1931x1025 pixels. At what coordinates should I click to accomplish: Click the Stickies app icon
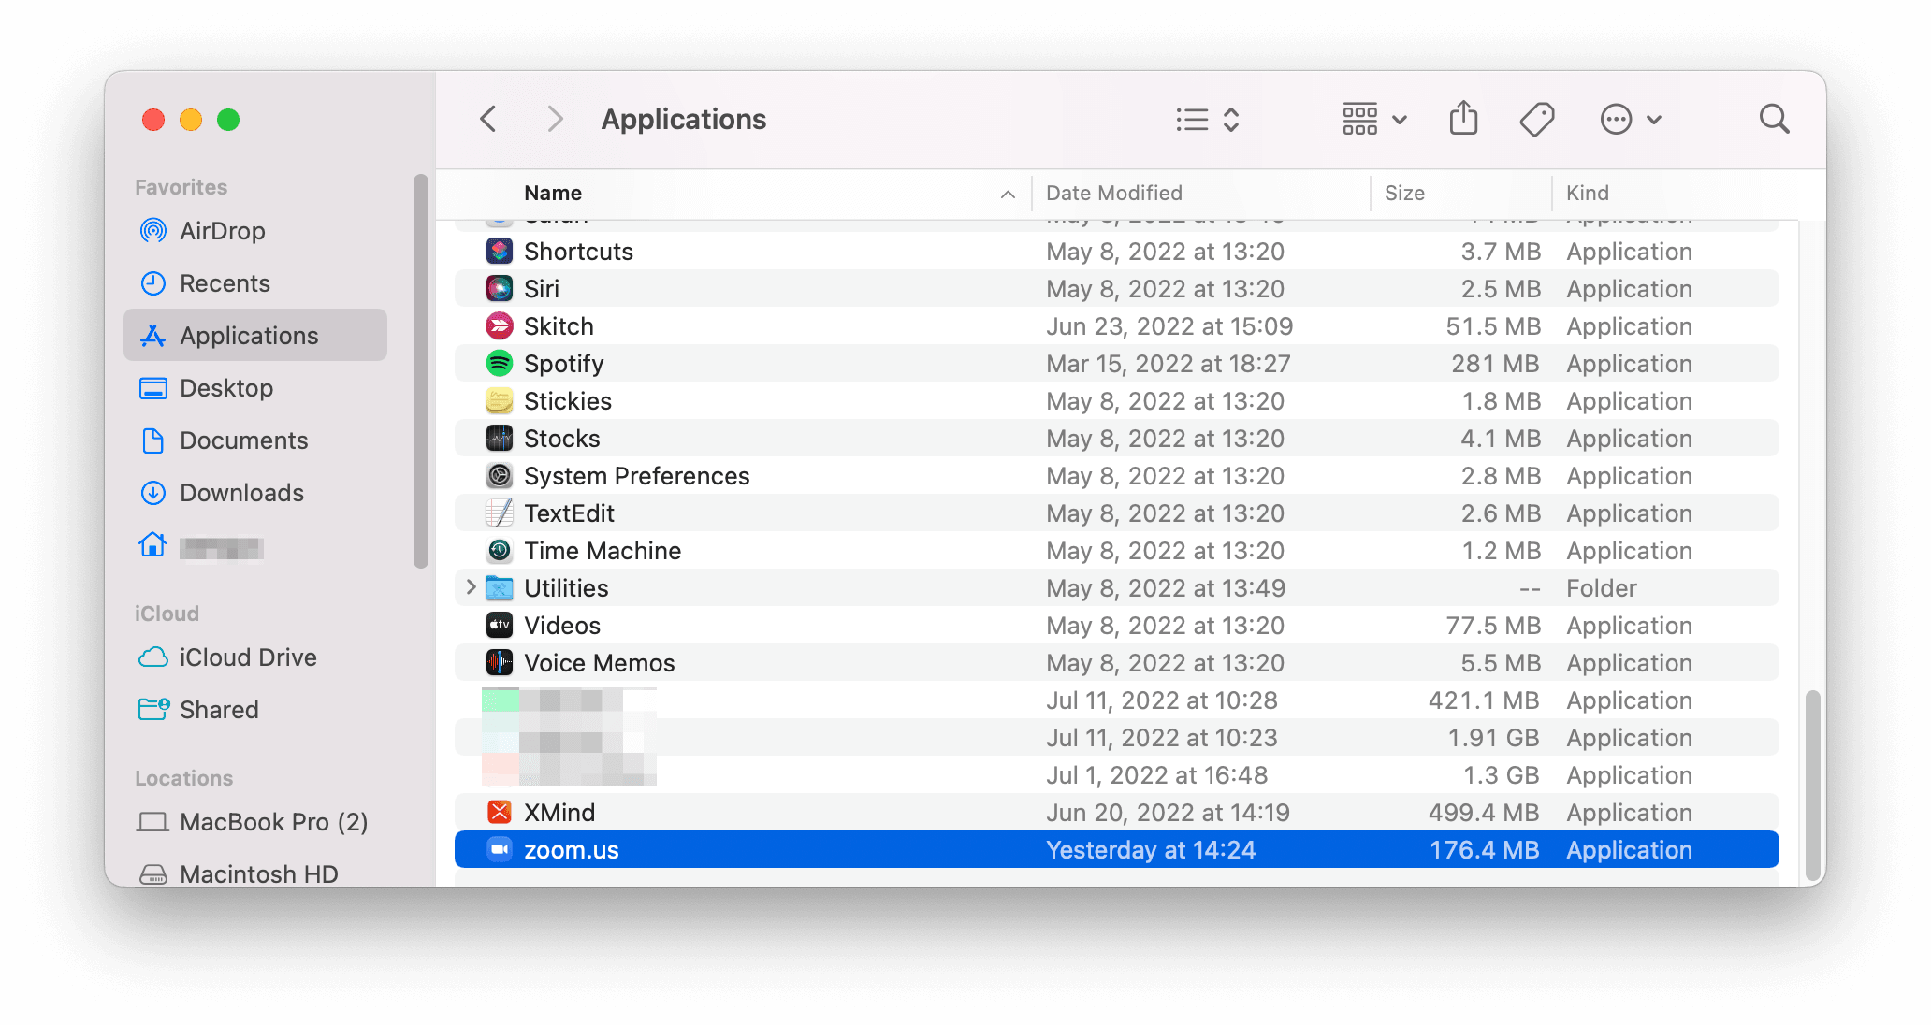[500, 400]
